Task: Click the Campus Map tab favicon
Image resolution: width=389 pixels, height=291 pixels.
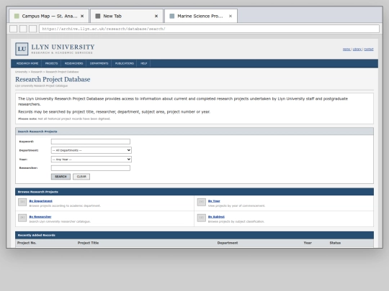Action: click(x=17, y=16)
